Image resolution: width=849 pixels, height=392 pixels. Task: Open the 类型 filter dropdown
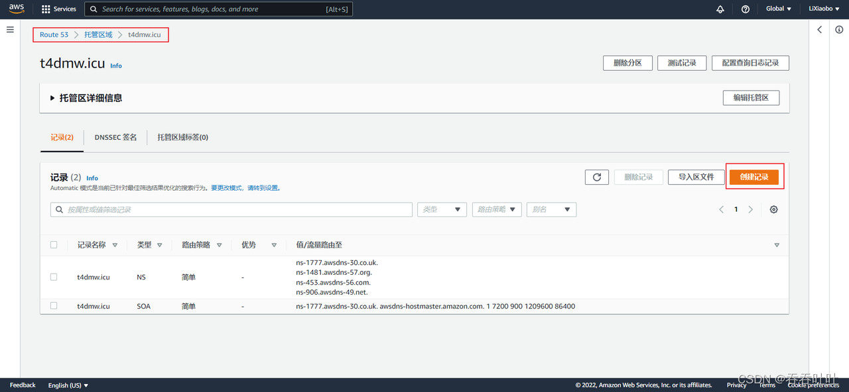442,209
